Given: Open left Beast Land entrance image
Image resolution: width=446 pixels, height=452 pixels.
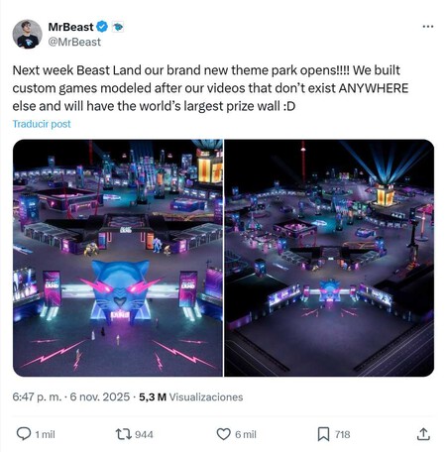Looking at the screenshot, I should pos(118,258).
